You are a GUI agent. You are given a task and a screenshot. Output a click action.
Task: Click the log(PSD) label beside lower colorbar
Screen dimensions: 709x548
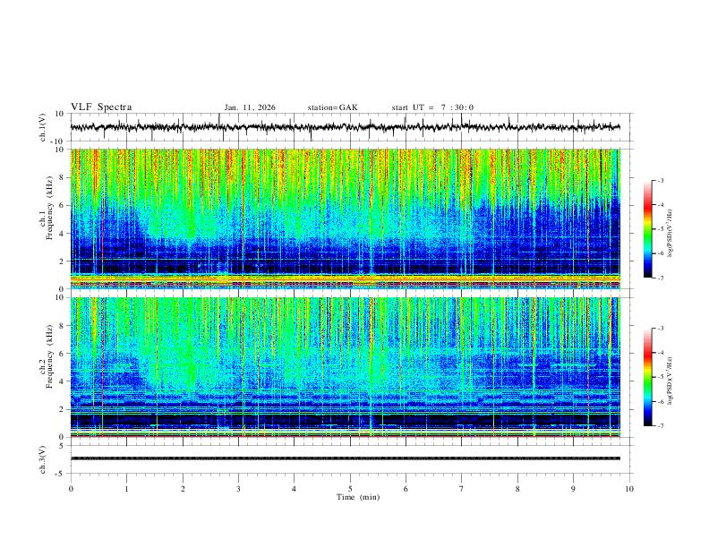point(670,381)
